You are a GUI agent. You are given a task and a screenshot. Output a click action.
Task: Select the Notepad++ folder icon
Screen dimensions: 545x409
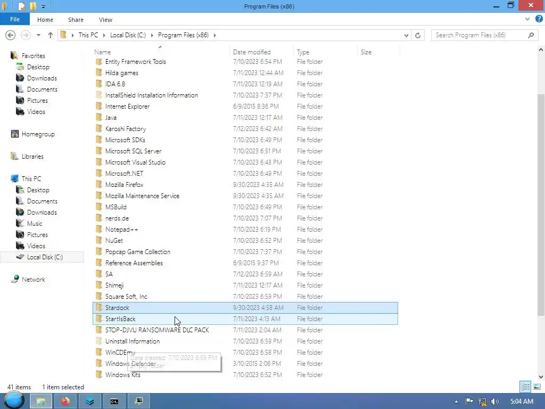(99, 230)
